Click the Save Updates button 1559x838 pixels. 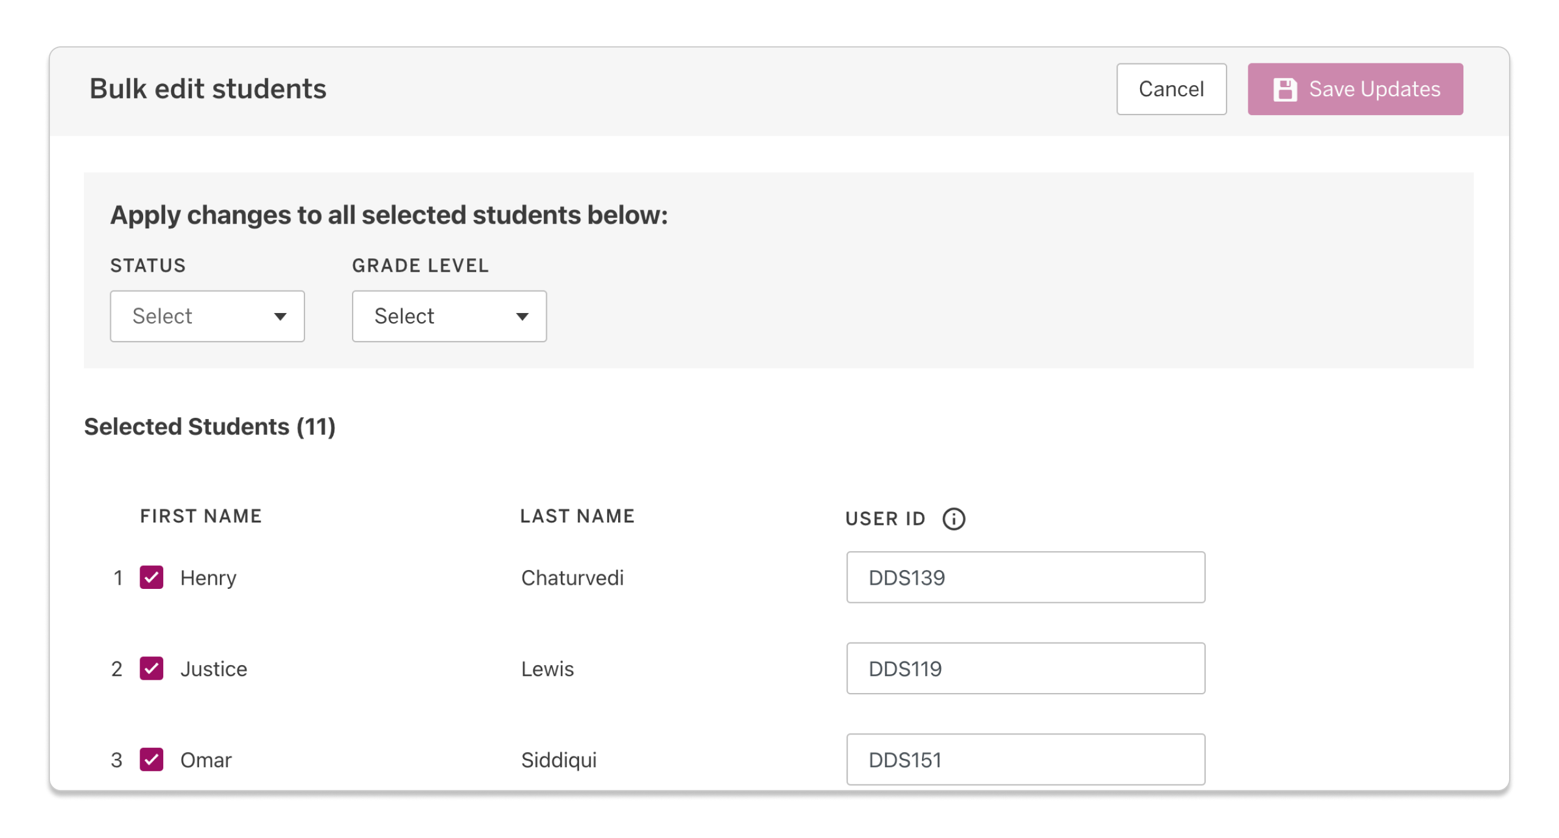click(x=1354, y=89)
